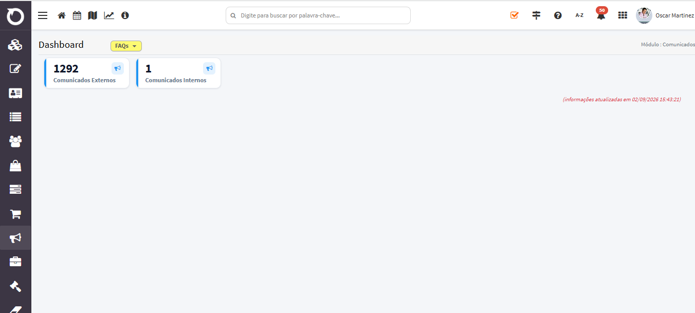The width and height of the screenshot is (695, 313).
Task: Open Comunicados Internos card
Action: 178,73
